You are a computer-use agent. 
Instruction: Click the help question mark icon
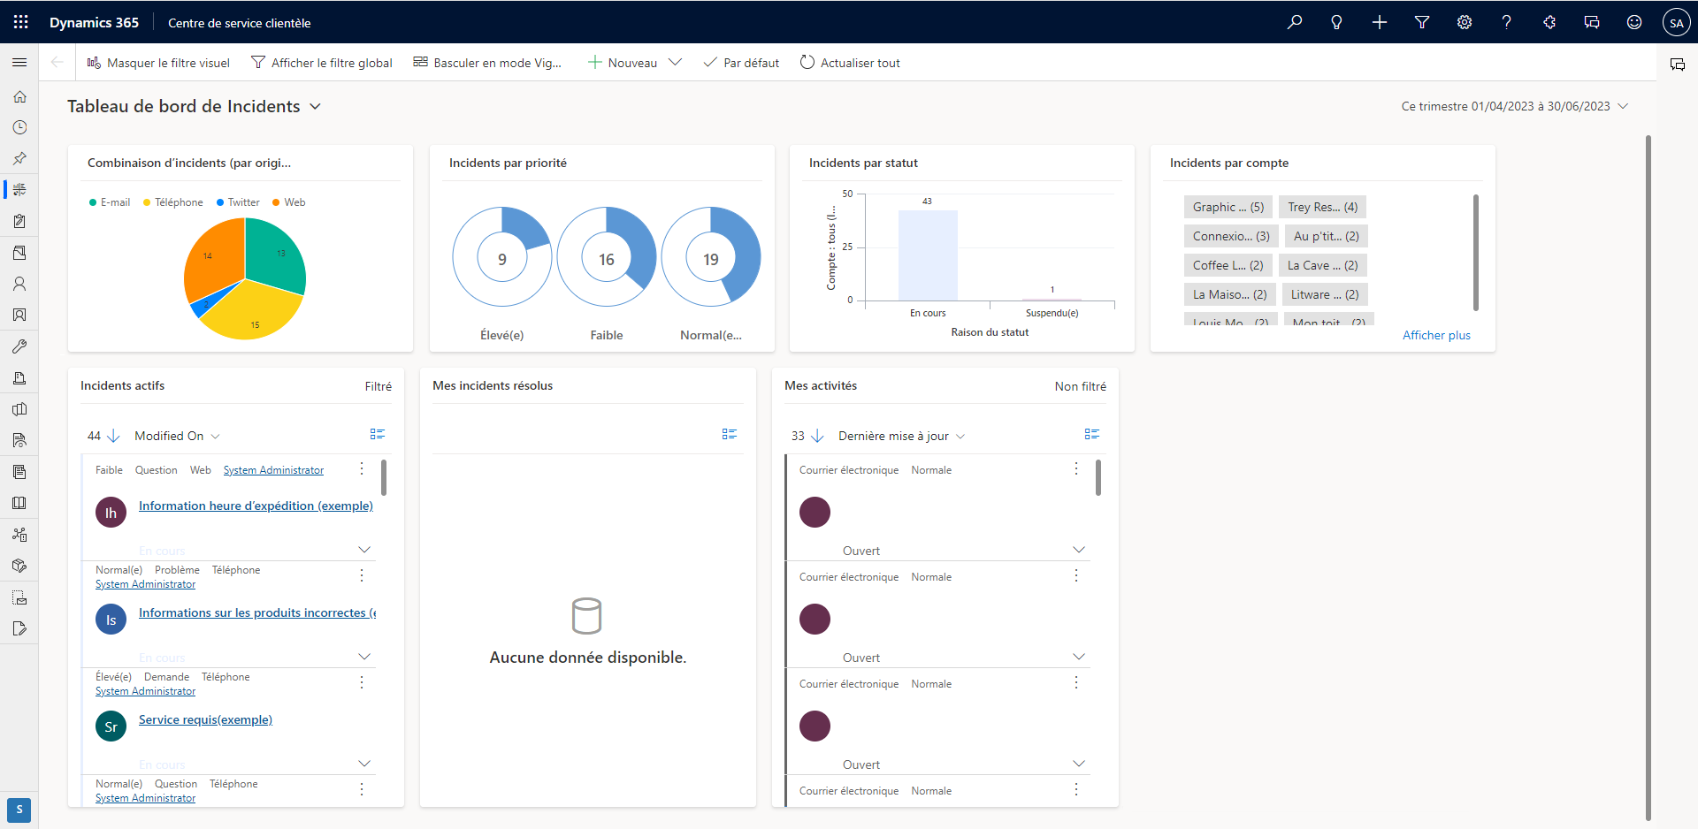[1506, 22]
